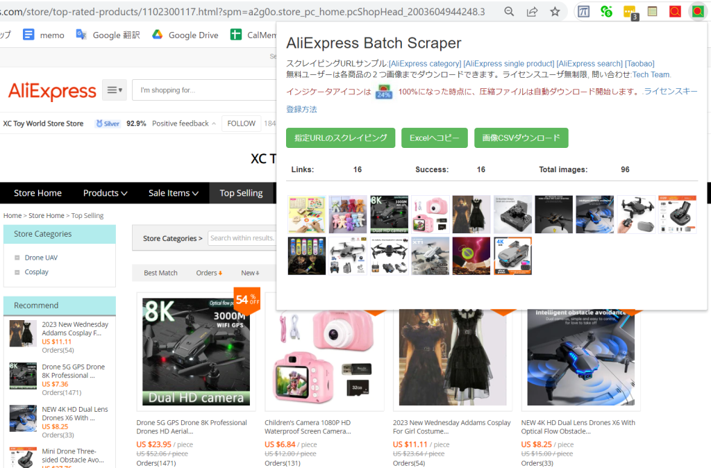Click the share page icon in address bar
The height and width of the screenshot is (468, 711).
pyautogui.click(x=533, y=11)
